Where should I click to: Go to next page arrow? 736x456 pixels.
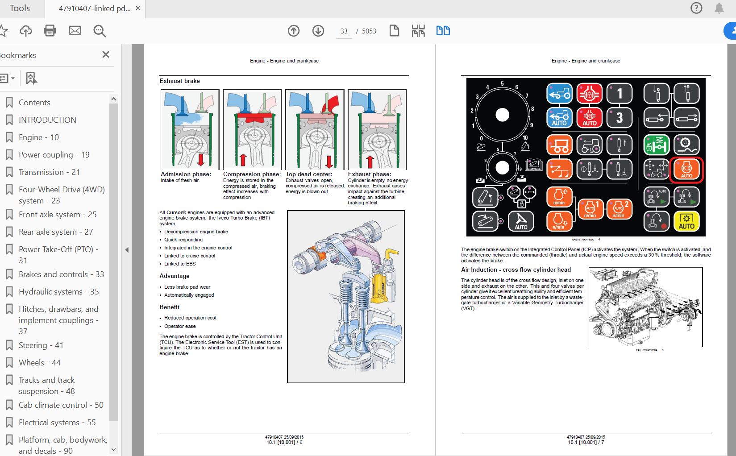pyautogui.click(x=318, y=31)
